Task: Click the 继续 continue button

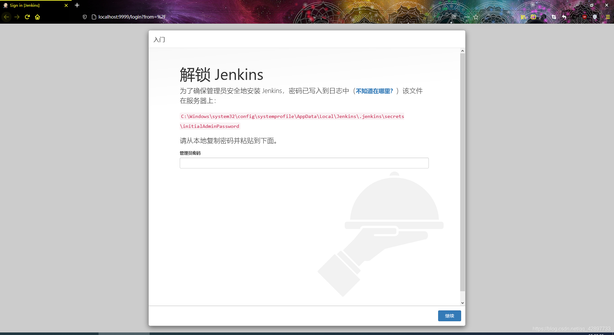Action: coord(449,316)
